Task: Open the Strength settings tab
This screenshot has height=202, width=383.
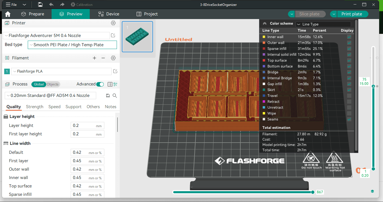Action: [x=35, y=107]
